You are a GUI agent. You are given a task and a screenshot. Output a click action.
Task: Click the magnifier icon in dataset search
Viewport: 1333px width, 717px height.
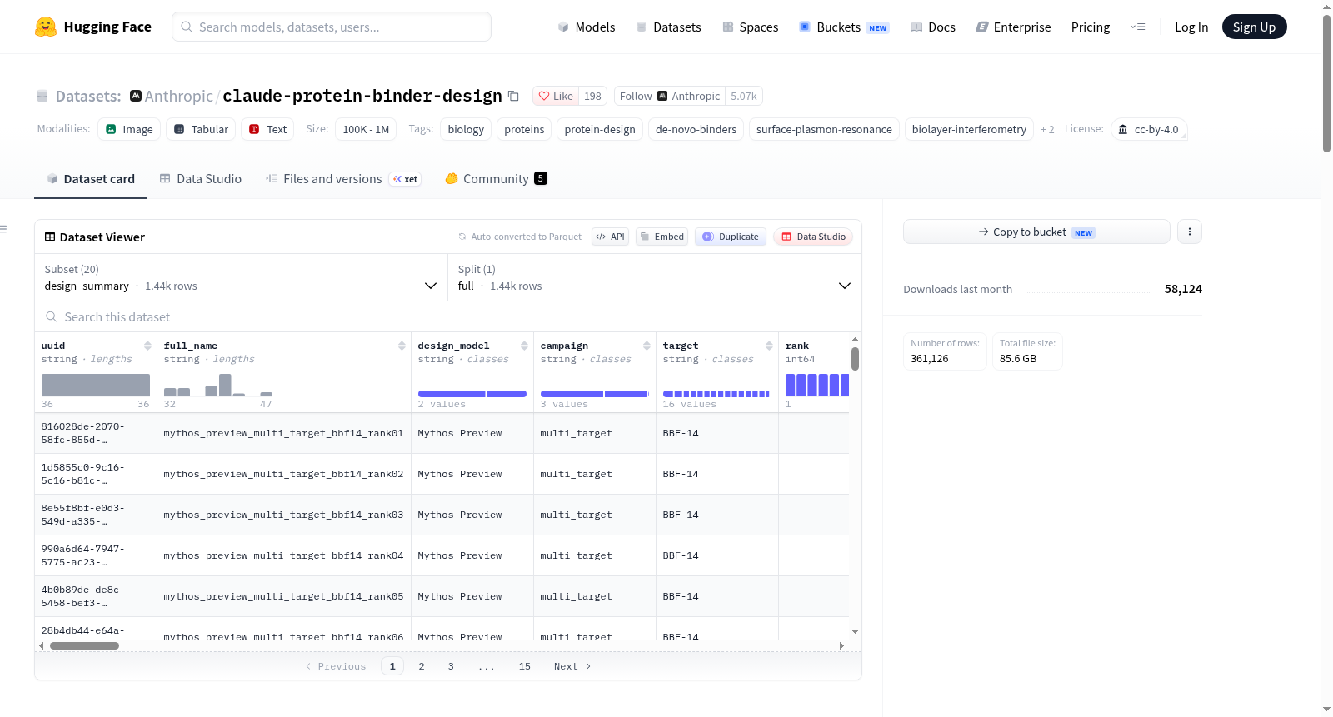[x=52, y=317]
